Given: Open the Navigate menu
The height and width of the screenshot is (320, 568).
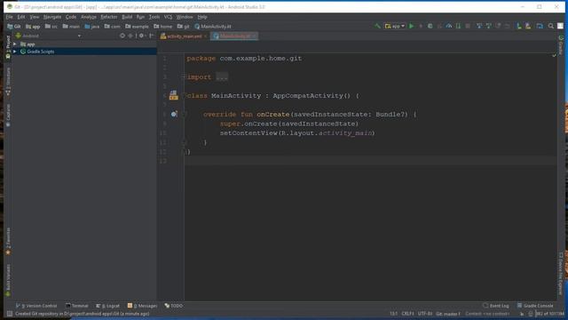Looking at the screenshot, I should 52,17.
